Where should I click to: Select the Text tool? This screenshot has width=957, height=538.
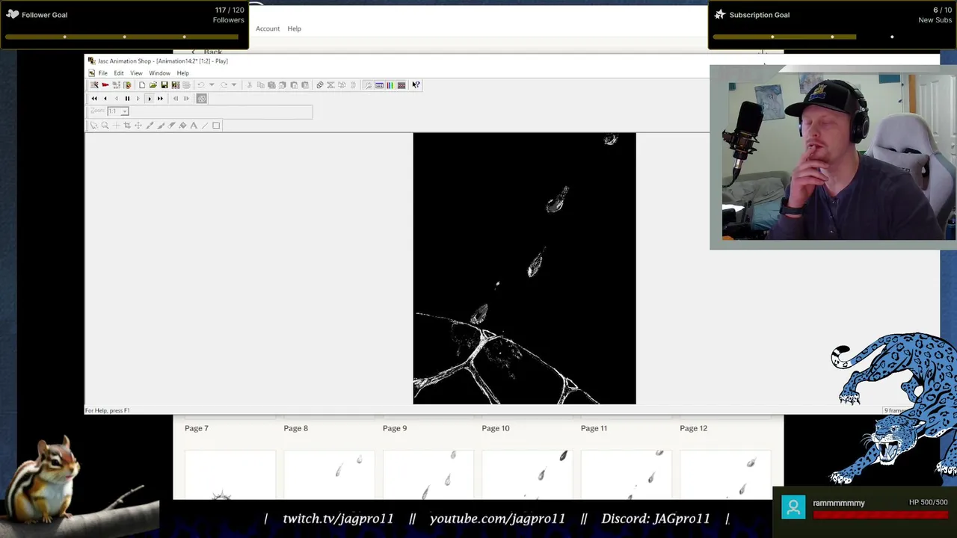pos(194,126)
